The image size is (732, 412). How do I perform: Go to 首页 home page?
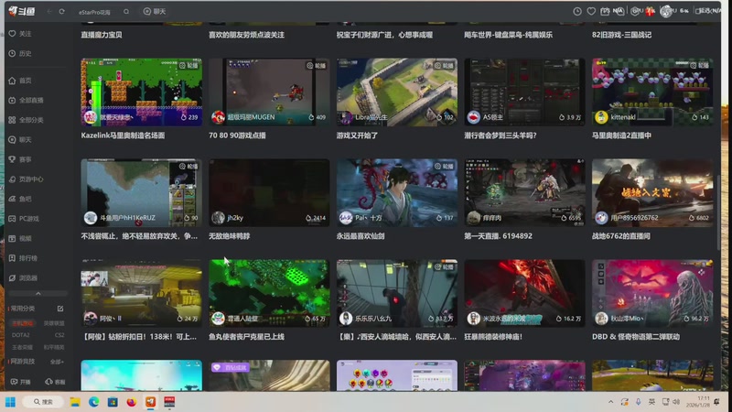pos(20,81)
